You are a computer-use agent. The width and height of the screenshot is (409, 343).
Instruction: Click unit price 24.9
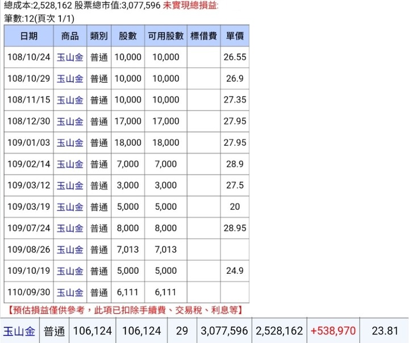tap(235, 270)
